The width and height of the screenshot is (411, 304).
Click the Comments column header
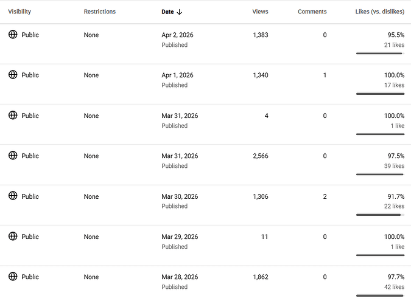click(312, 12)
